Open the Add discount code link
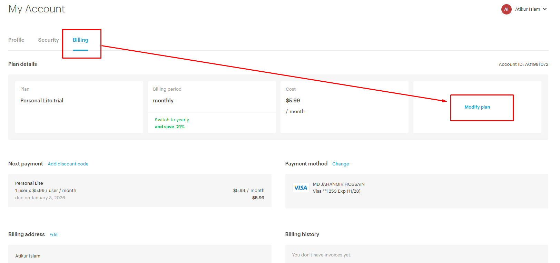 [68, 164]
